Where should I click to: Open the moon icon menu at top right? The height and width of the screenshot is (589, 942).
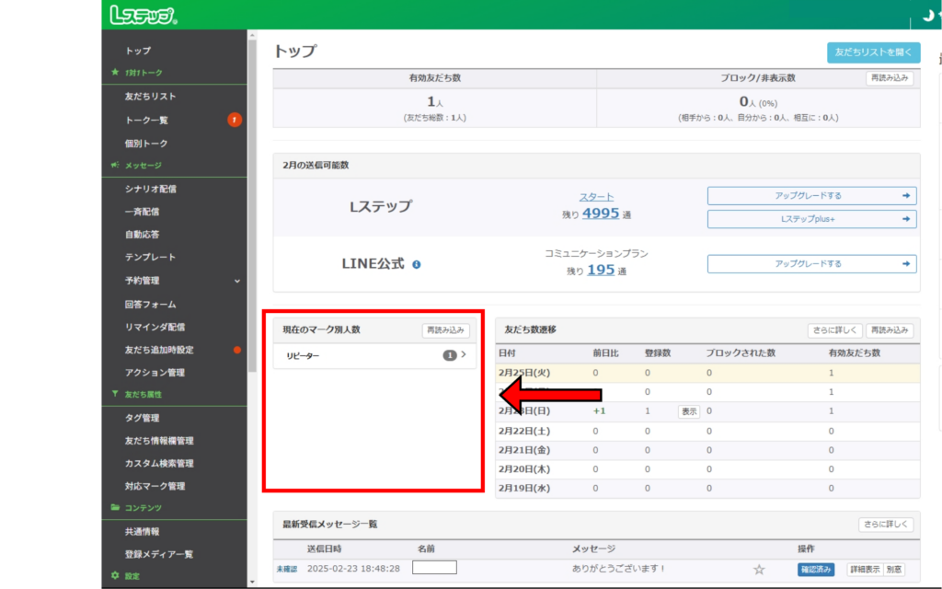(927, 15)
